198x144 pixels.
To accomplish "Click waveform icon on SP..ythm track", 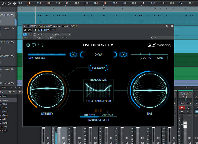I will [12, 56].
